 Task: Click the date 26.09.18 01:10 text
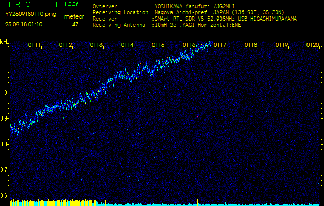pos(24,24)
